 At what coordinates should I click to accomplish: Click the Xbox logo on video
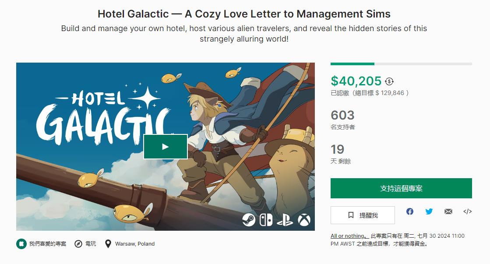click(304, 220)
